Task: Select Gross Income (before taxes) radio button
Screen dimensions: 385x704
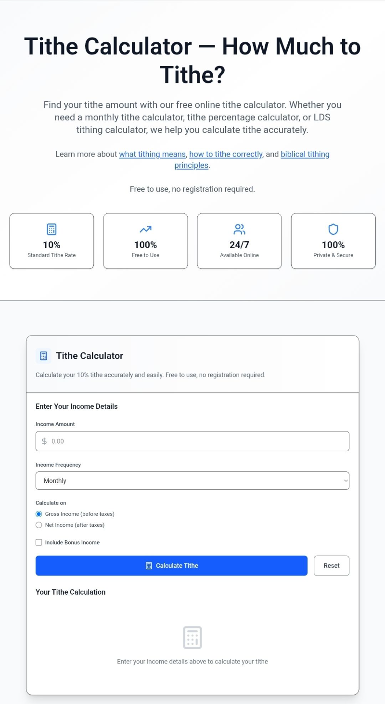Action: [x=39, y=514]
